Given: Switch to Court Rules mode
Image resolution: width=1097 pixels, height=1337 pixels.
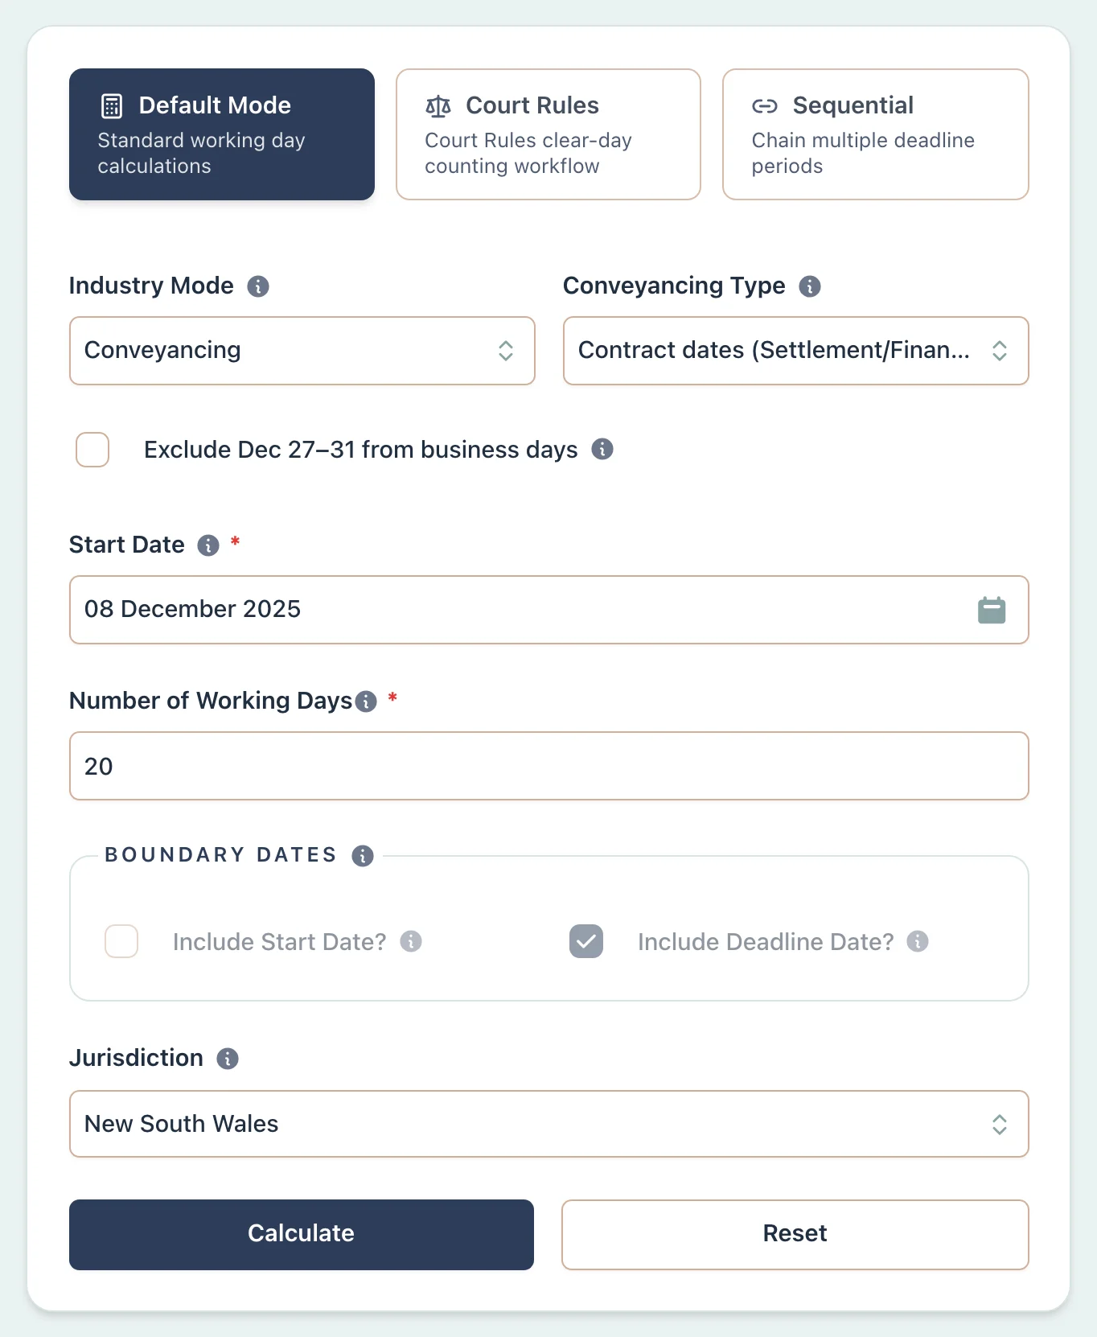Looking at the screenshot, I should (x=548, y=134).
